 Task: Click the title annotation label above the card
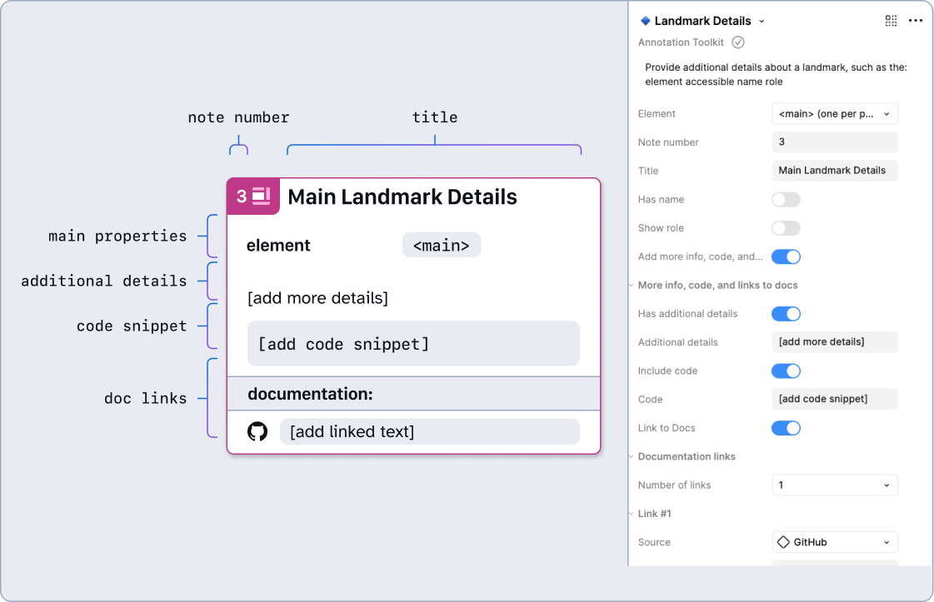point(435,117)
